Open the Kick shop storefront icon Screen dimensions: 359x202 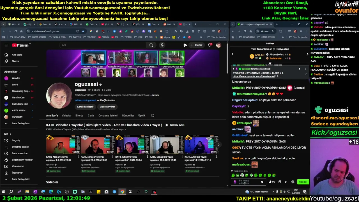coord(280,182)
